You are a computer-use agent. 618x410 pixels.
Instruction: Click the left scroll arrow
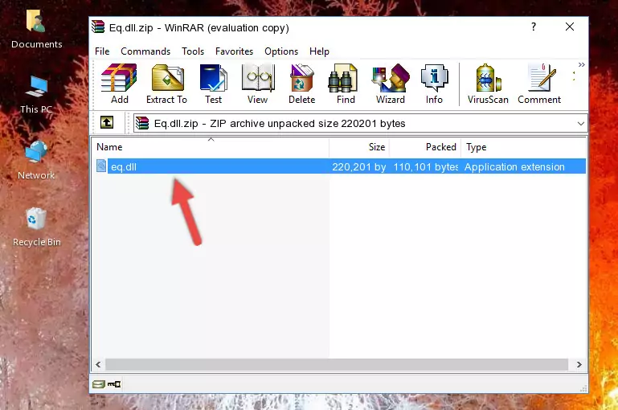[99, 365]
